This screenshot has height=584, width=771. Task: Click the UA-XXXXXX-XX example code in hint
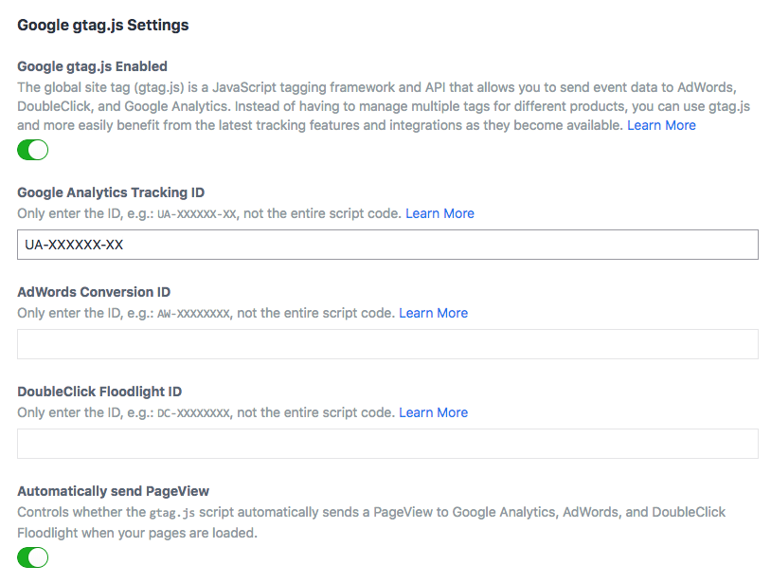pyautogui.click(x=196, y=214)
